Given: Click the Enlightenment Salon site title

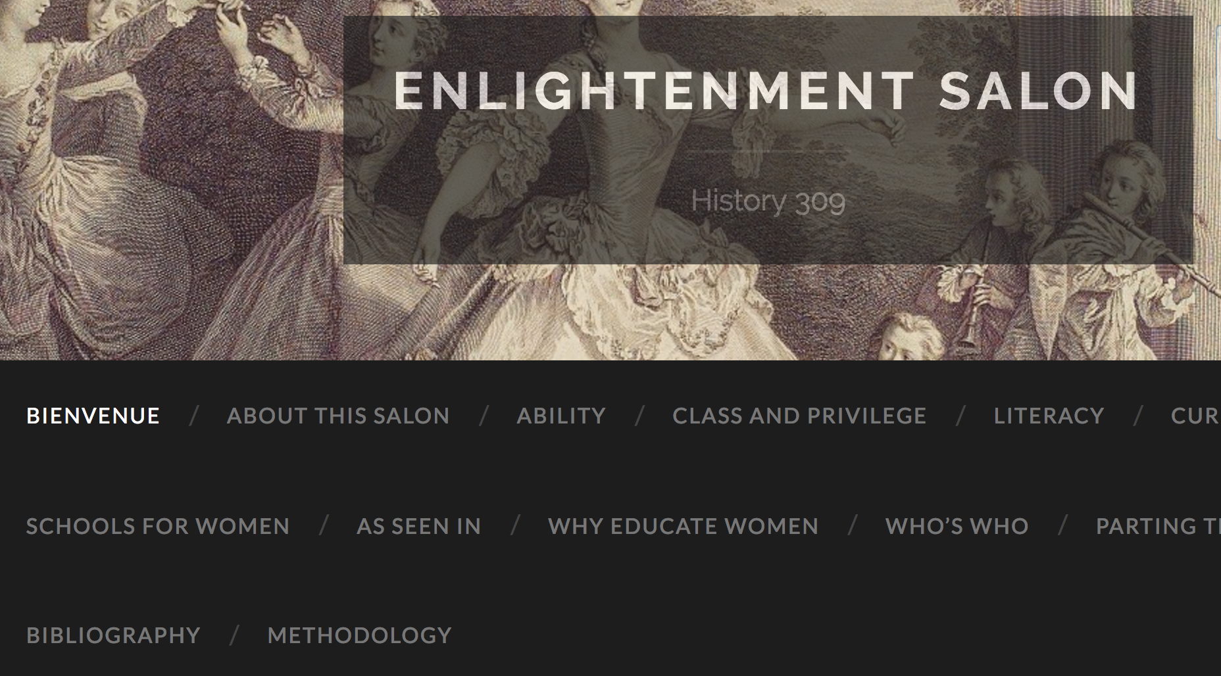Looking at the screenshot, I should 766,90.
